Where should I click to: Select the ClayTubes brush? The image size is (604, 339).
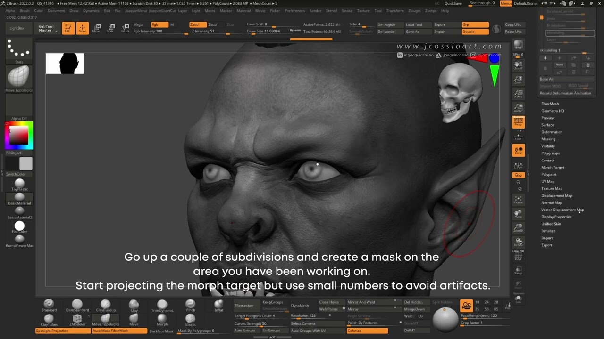[x=49, y=320]
